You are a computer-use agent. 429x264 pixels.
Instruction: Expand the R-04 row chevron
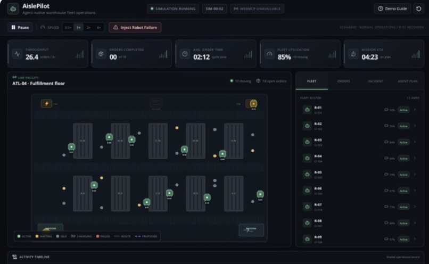[415, 158]
